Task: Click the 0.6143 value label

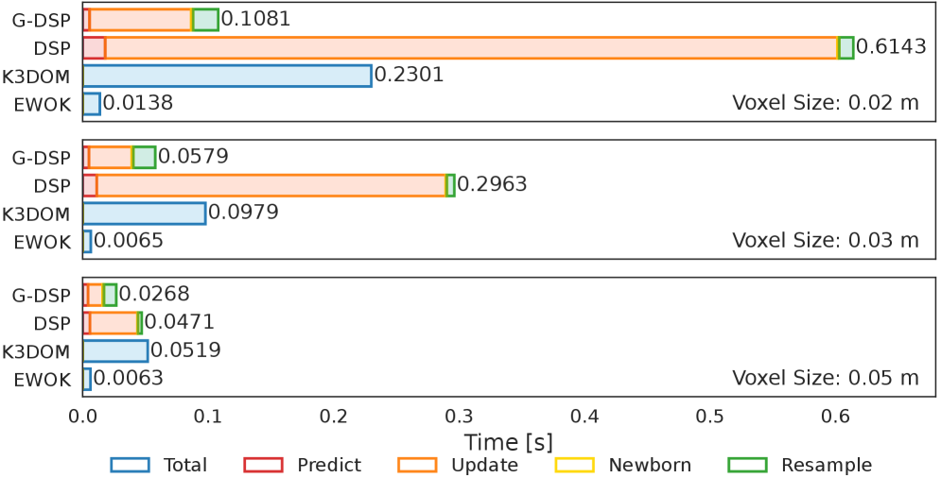Action: pyautogui.click(x=891, y=47)
